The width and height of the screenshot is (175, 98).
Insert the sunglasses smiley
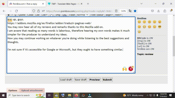160,27
